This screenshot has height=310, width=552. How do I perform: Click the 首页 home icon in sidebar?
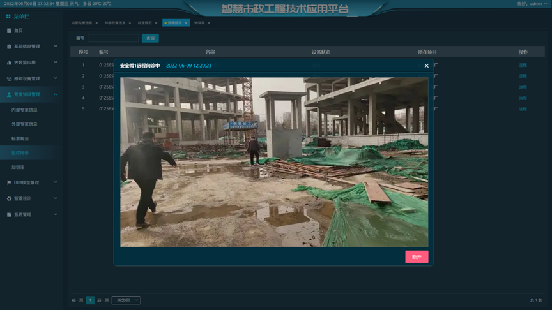point(9,31)
